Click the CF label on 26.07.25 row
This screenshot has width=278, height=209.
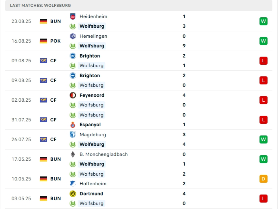click(53, 139)
